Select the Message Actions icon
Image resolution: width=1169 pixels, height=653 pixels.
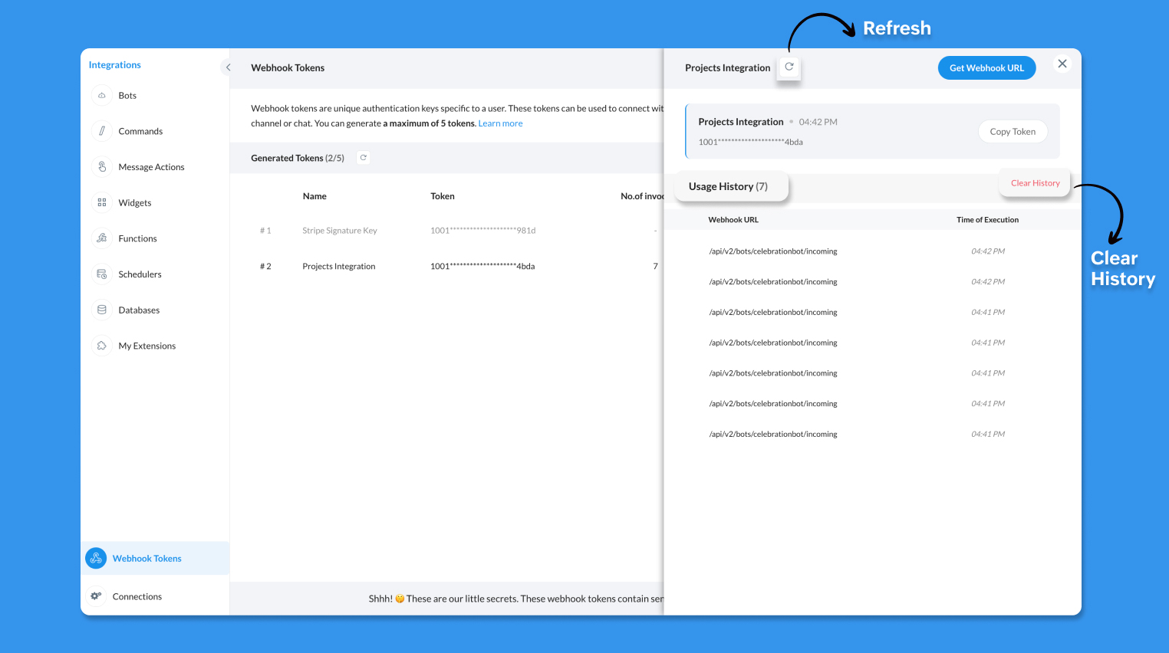click(101, 167)
